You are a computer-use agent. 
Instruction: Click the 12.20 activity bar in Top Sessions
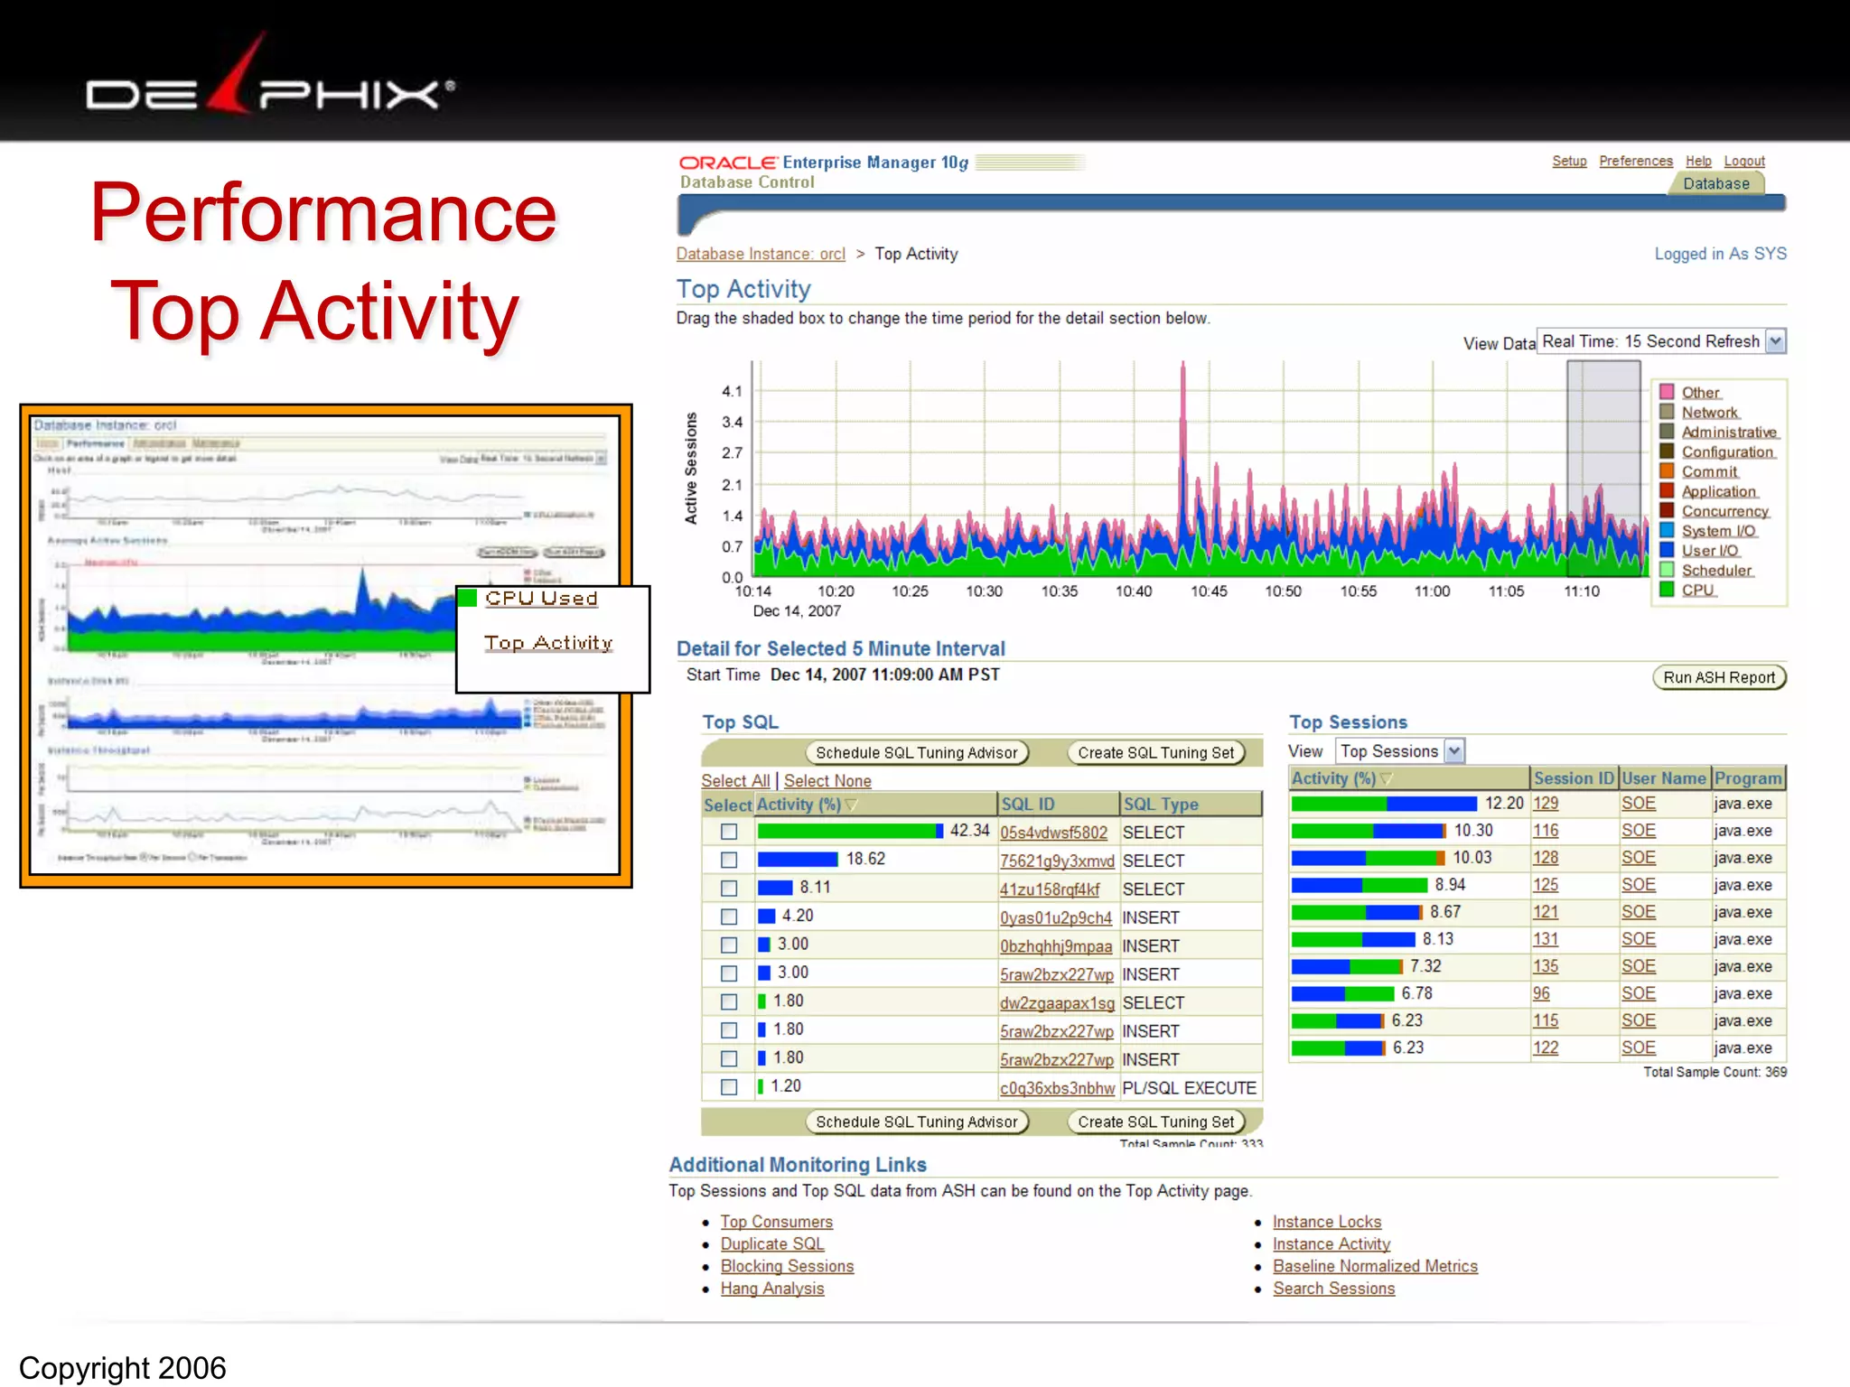[x=1384, y=804]
